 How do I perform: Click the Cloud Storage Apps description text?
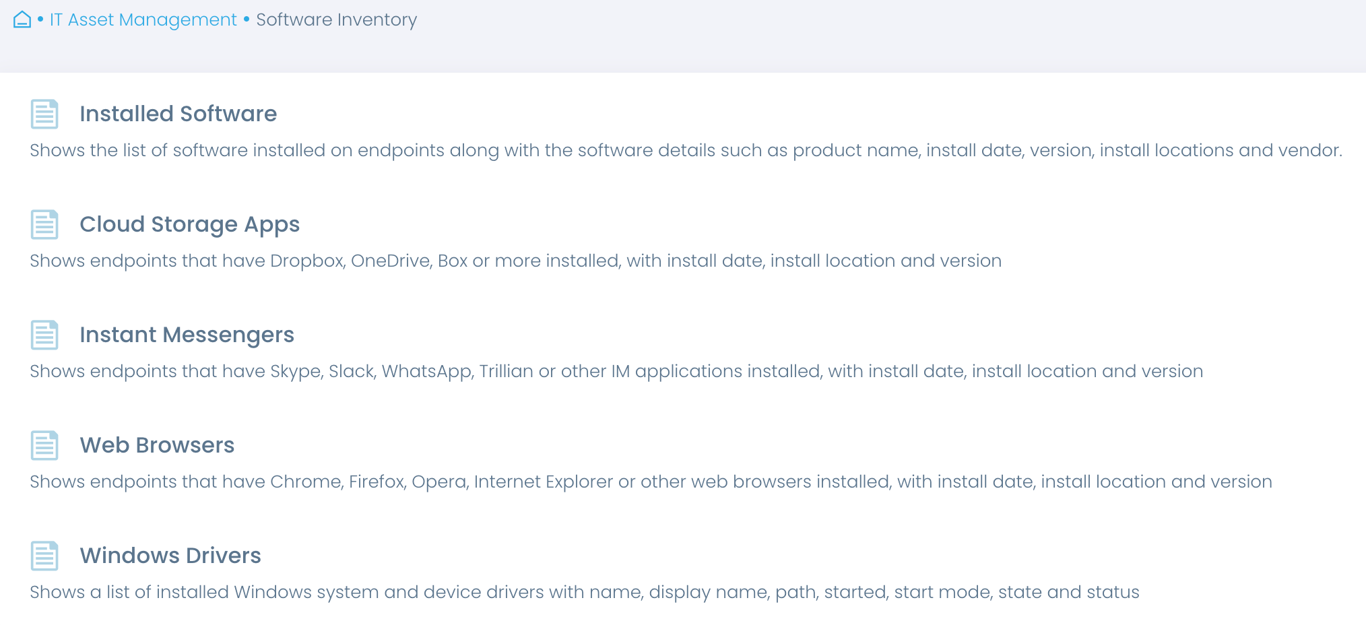pos(515,261)
